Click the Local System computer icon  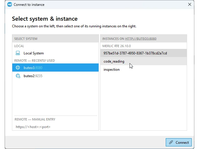pyautogui.click(x=18, y=53)
